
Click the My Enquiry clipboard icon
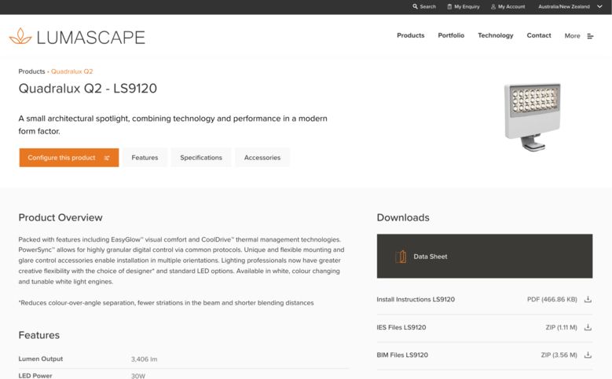449,6
